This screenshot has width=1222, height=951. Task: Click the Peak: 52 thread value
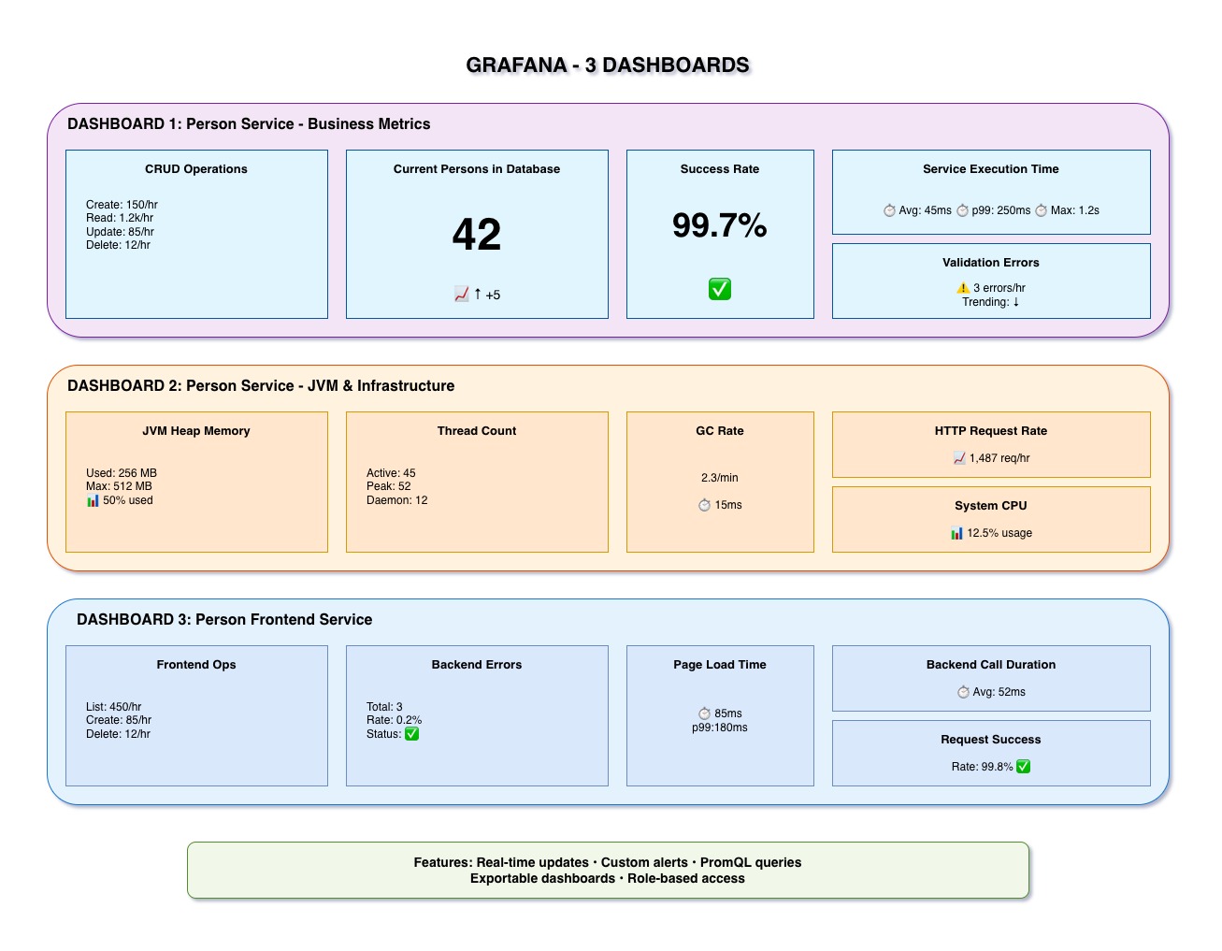tap(389, 486)
